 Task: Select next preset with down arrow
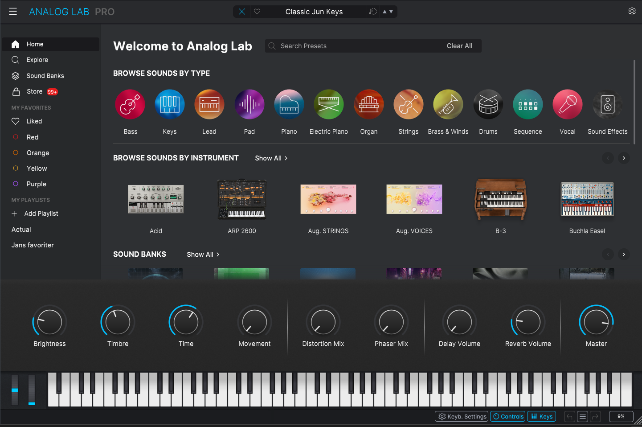(391, 12)
